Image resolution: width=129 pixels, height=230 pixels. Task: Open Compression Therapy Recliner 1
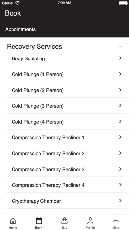pyautogui.click(x=68, y=137)
